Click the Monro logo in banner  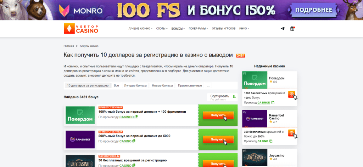(x=80, y=10)
